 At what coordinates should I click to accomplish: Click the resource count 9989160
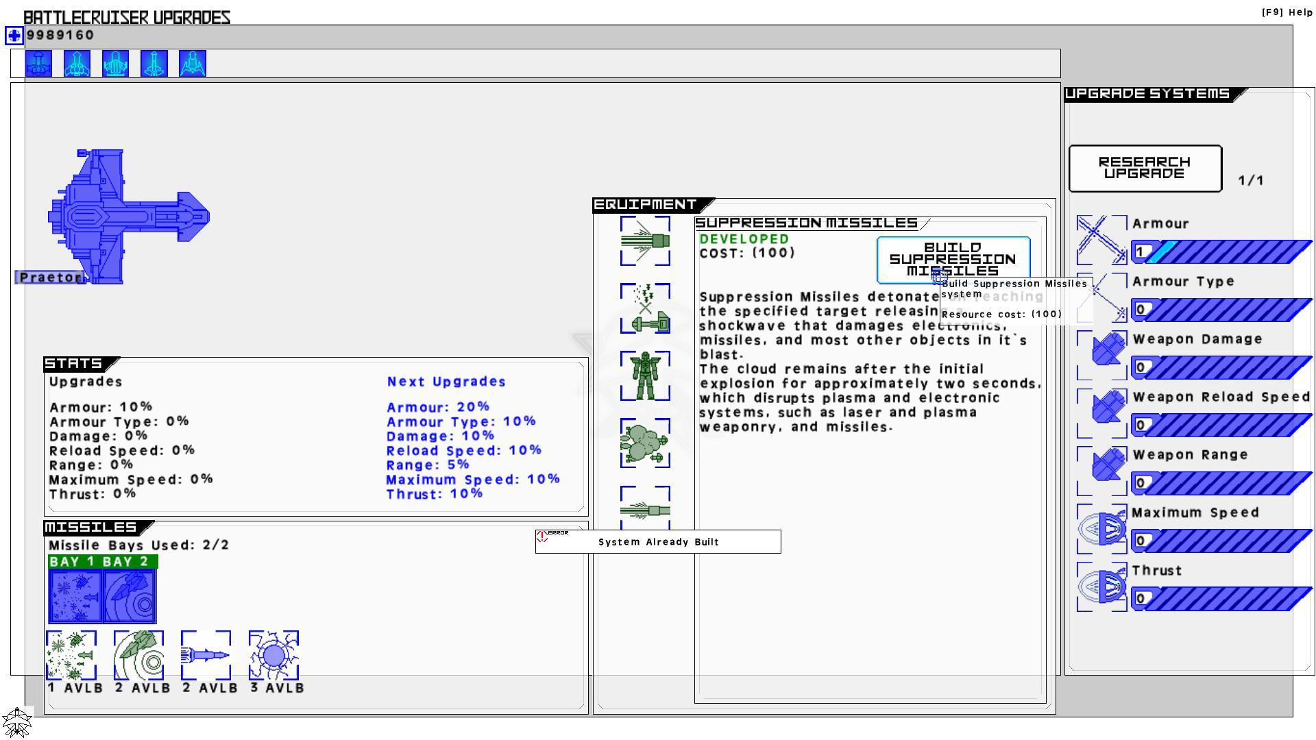pos(60,35)
